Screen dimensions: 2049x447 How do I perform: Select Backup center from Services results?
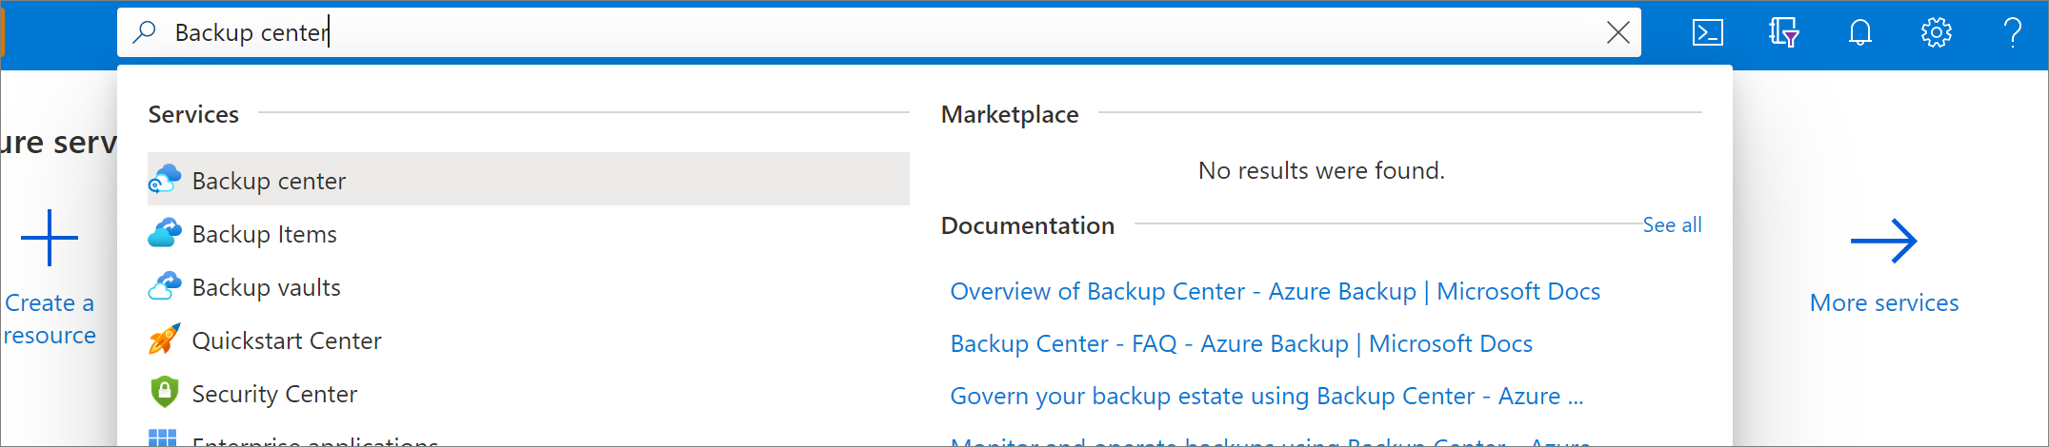click(269, 181)
